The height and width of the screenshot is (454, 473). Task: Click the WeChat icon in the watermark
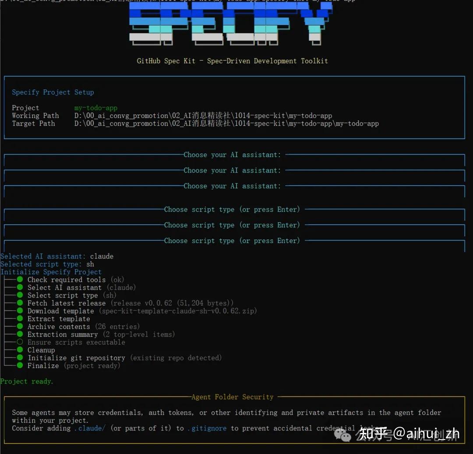[x=342, y=434]
